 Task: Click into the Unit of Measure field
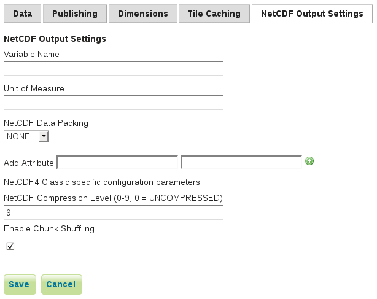(114, 103)
